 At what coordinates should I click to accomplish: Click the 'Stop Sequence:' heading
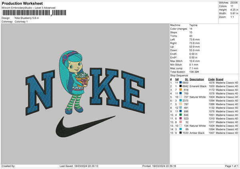(x=179, y=75)
